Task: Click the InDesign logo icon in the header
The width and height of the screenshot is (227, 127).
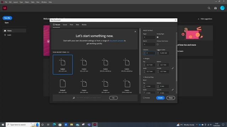Action: pyautogui.click(x=5, y=8)
